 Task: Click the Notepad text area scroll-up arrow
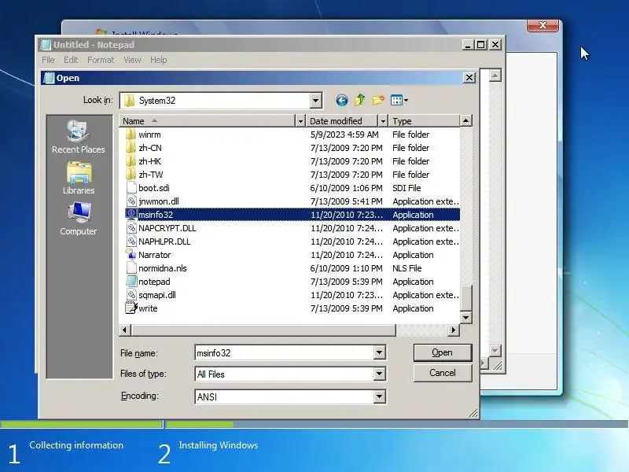(x=495, y=76)
